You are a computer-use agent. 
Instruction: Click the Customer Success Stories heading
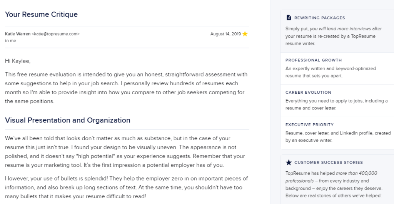[329, 163]
